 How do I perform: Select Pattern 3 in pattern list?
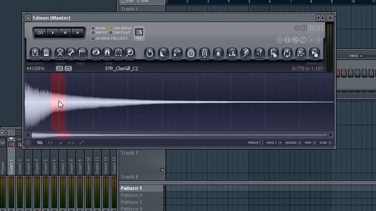(142, 202)
